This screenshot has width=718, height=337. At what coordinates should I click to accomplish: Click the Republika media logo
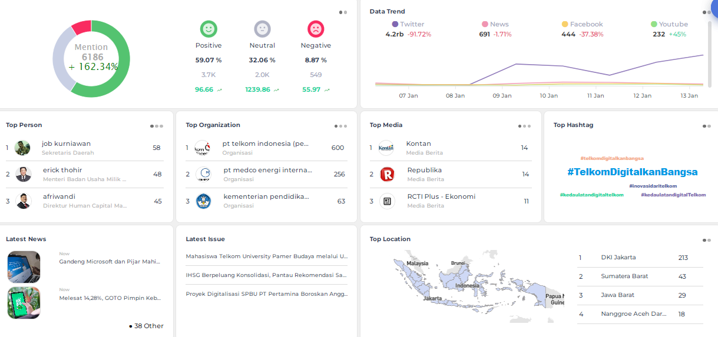(386, 174)
